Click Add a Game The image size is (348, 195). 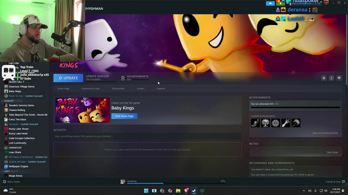14,182
